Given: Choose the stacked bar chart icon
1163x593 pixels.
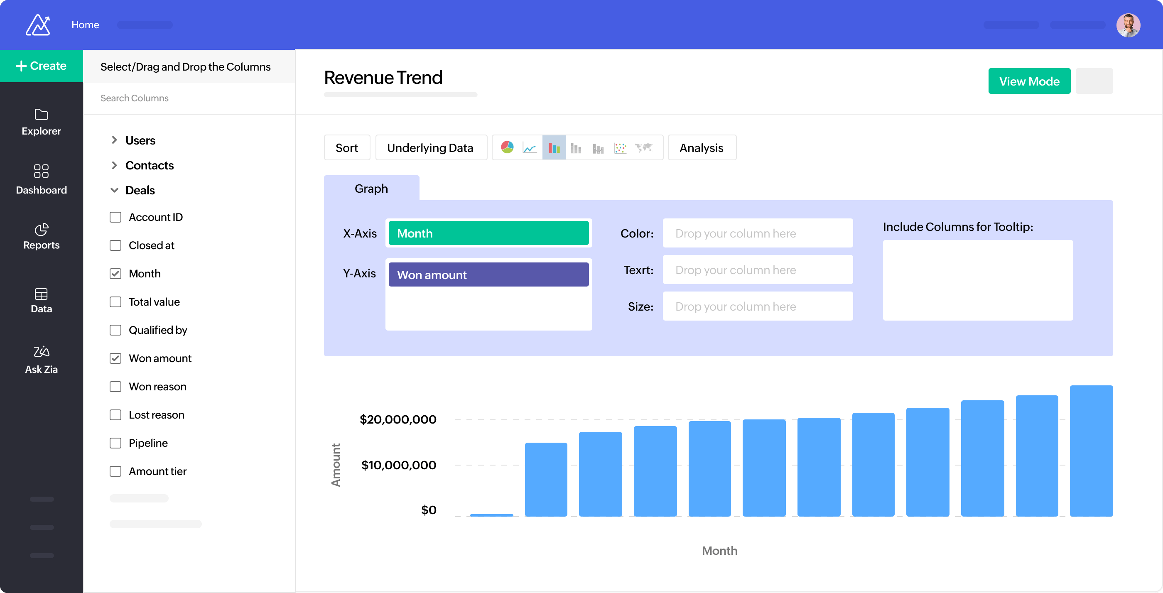Looking at the screenshot, I should [x=576, y=147].
